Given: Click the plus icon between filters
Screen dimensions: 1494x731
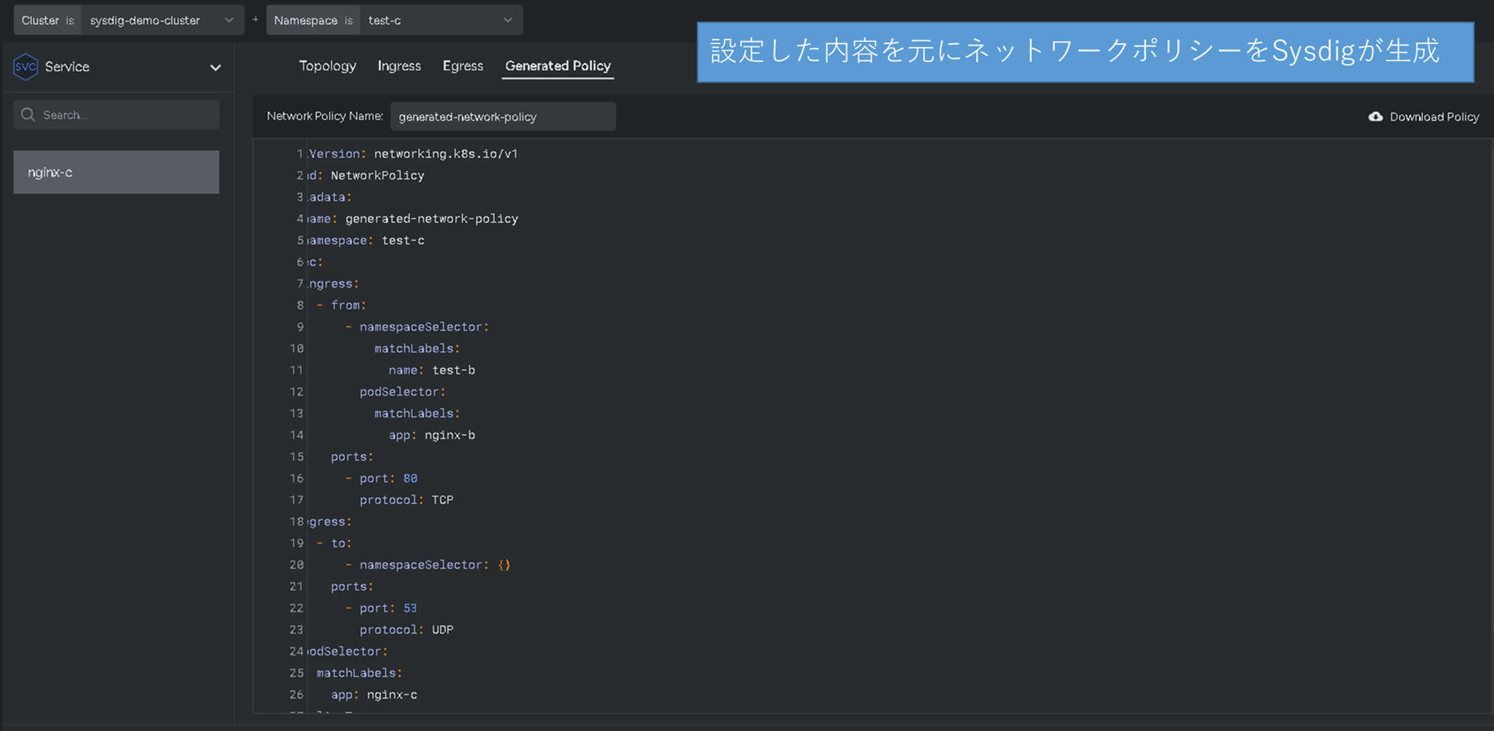Looking at the screenshot, I should pos(255,19).
